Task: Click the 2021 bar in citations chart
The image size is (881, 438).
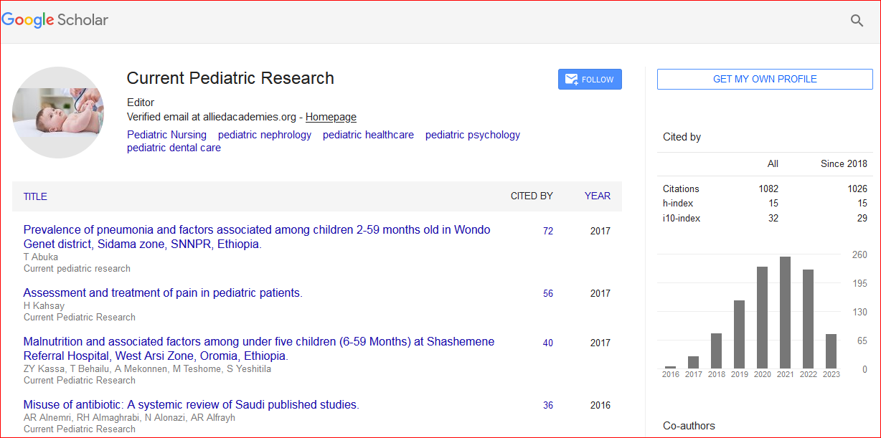Action: pos(785,313)
